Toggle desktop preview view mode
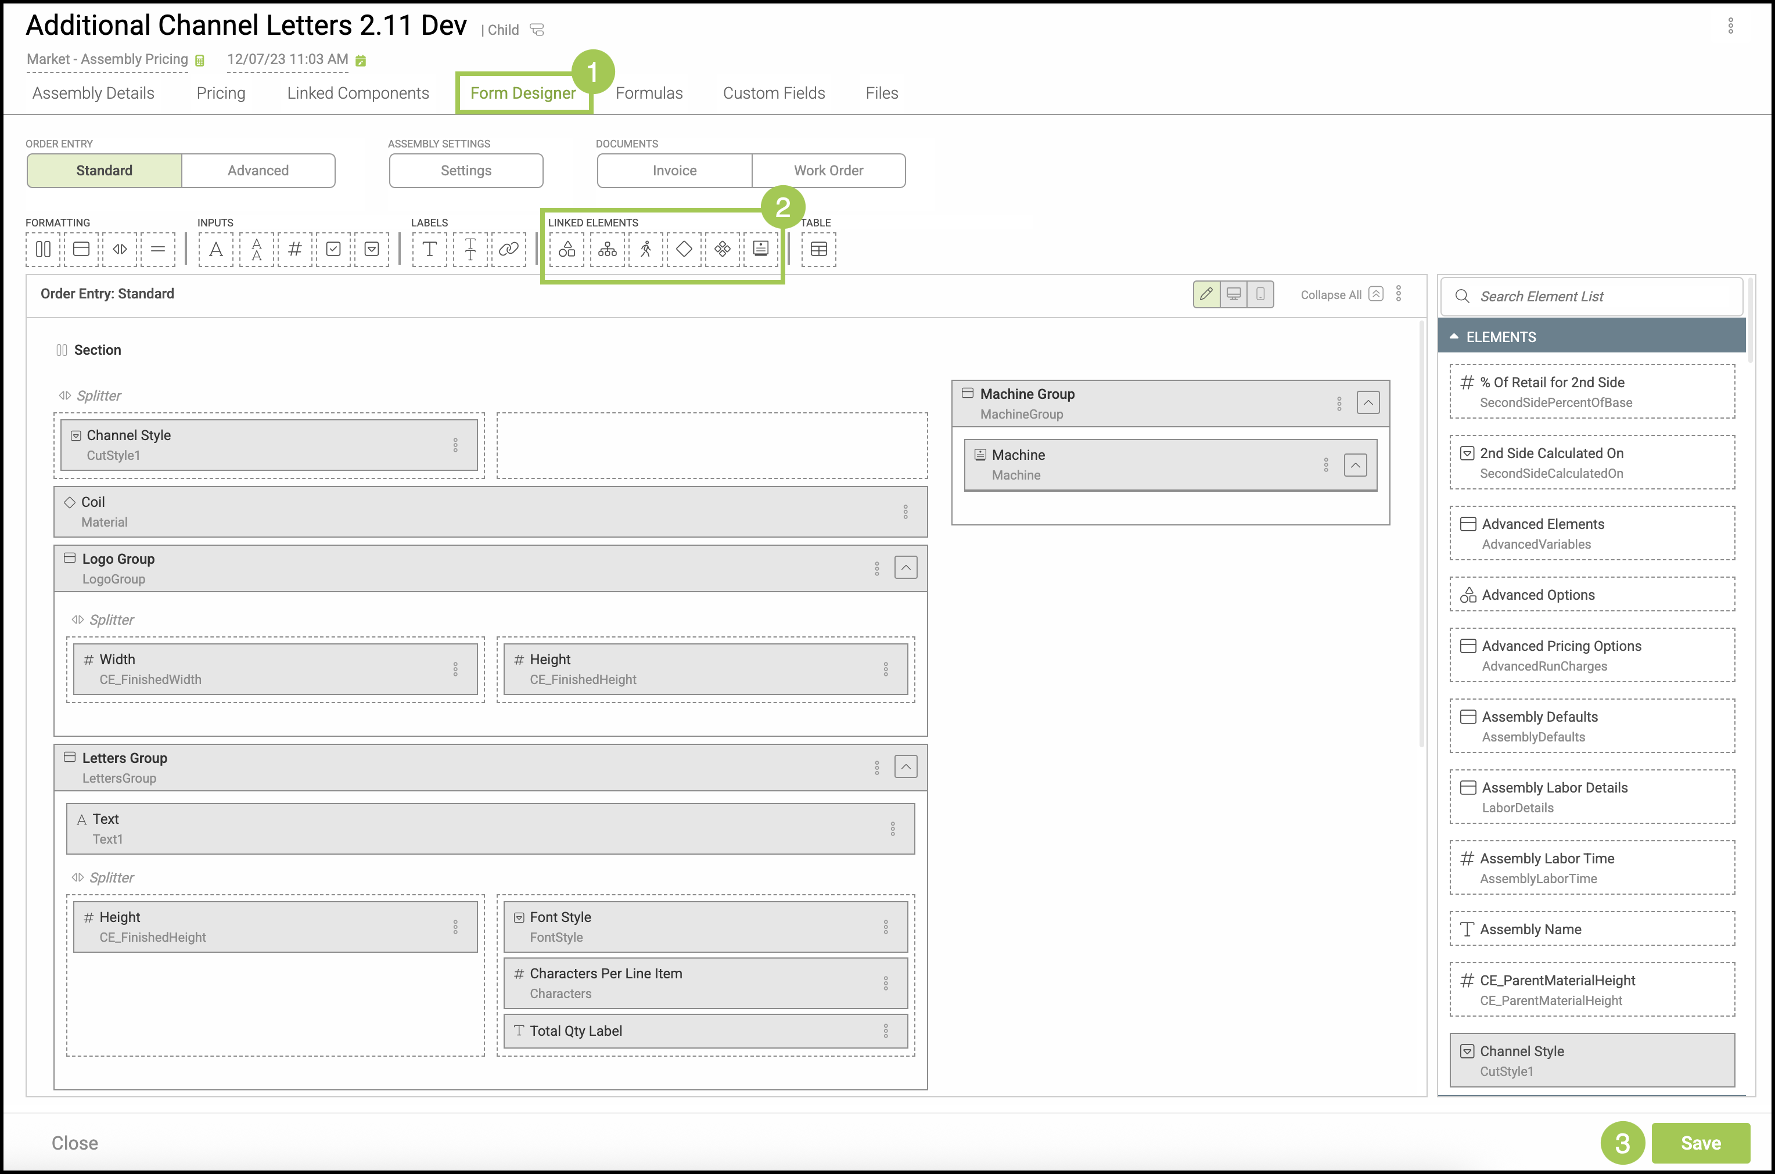This screenshot has height=1174, width=1775. click(x=1234, y=294)
